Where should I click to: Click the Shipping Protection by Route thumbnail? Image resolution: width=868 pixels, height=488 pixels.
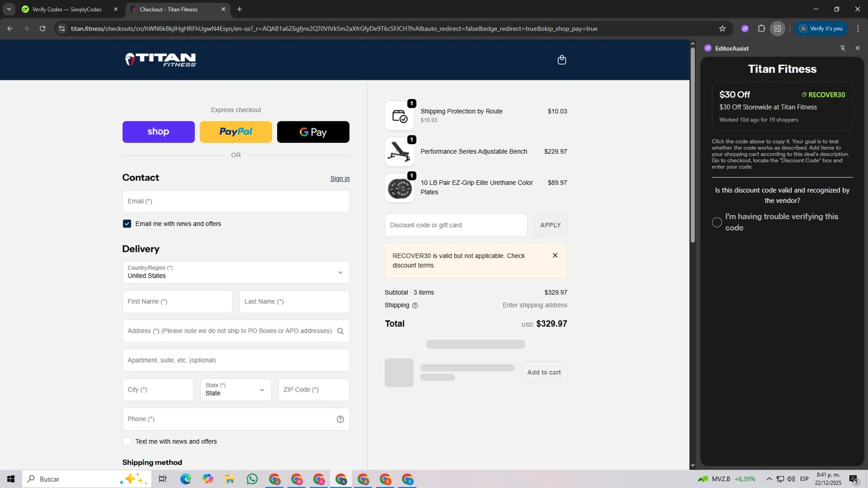pyautogui.click(x=399, y=116)
